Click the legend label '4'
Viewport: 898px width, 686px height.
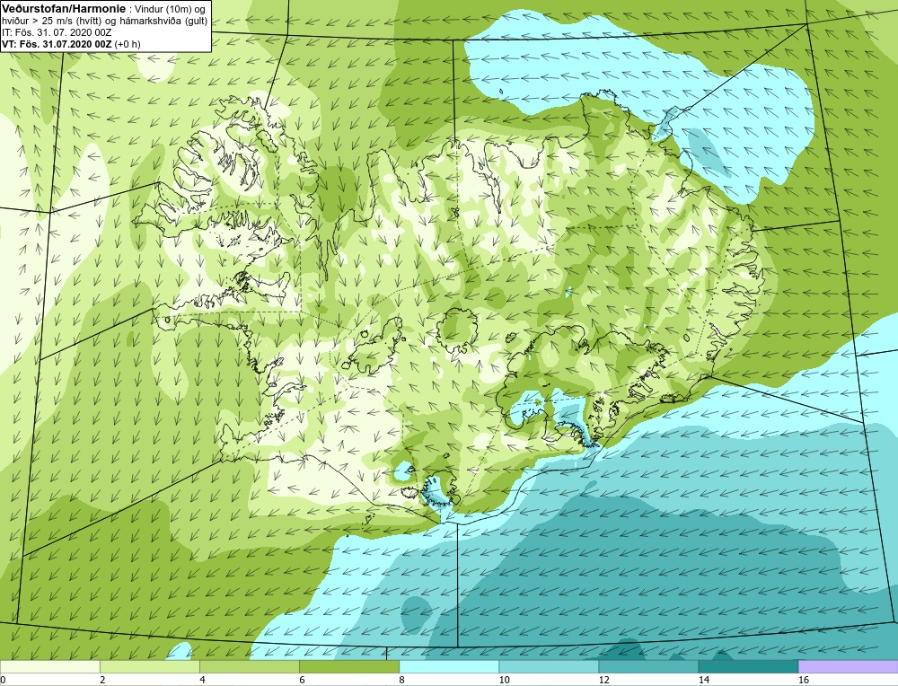[203, 680]
